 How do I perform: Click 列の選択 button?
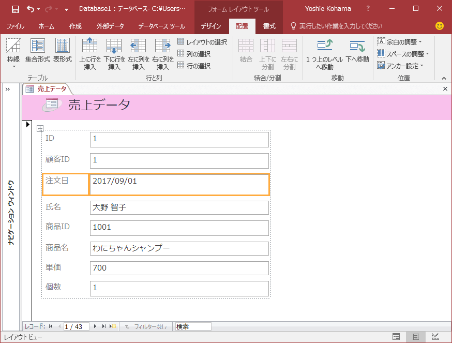(194, 54)
